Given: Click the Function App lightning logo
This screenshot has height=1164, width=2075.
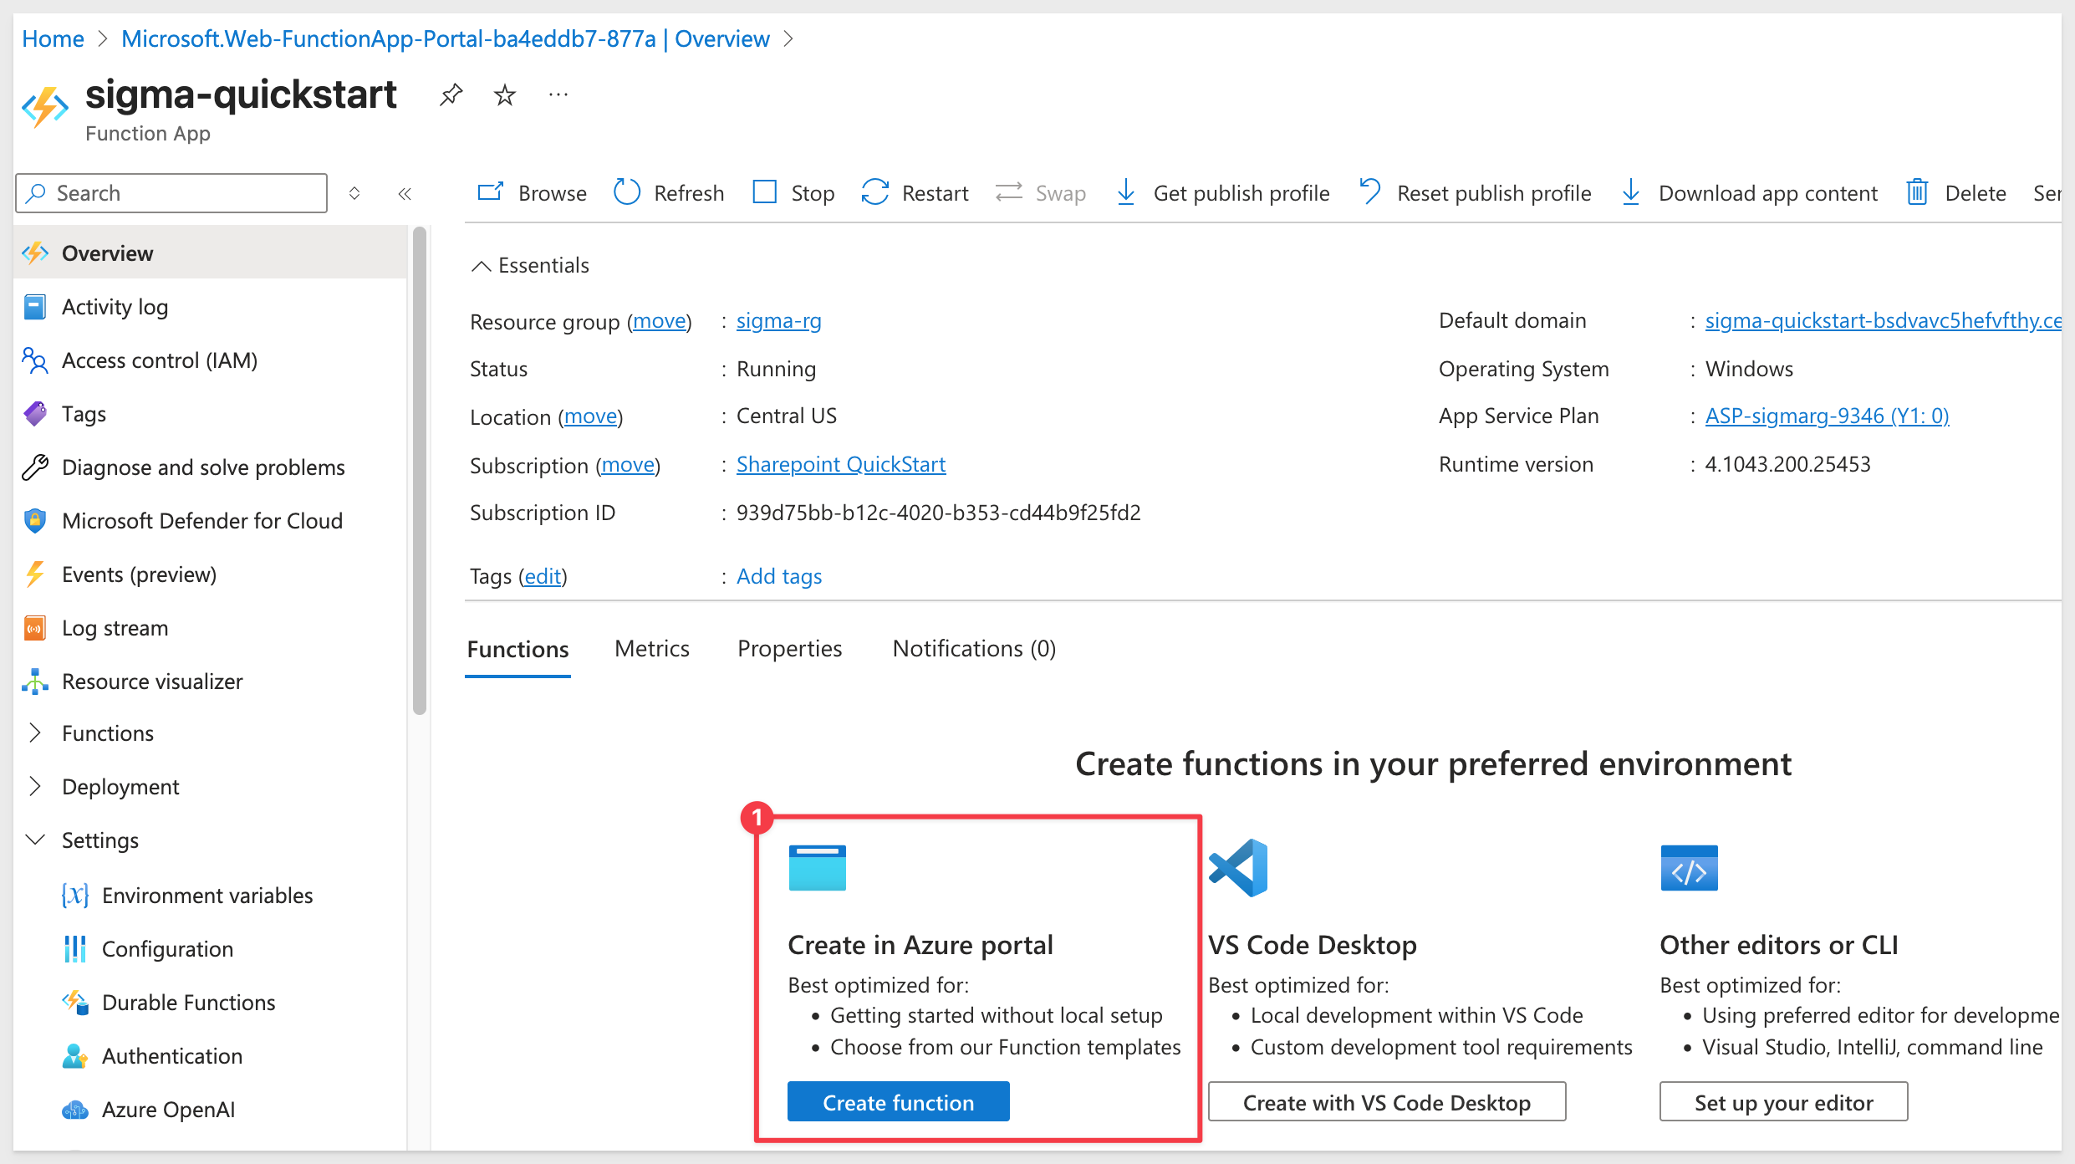Looking at the screenshot, I should click(x=45, y=107).
